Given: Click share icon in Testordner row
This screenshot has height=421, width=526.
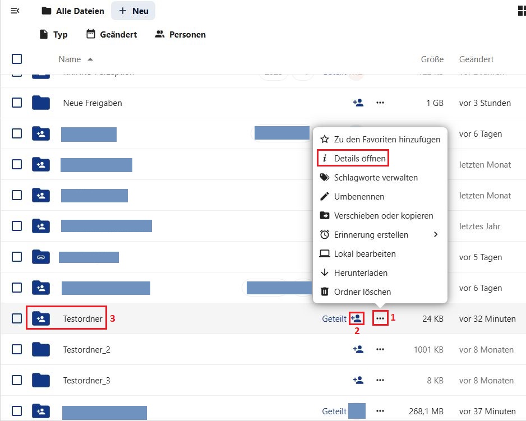Looking at the screenshot, I should click(x=357, y=318).
